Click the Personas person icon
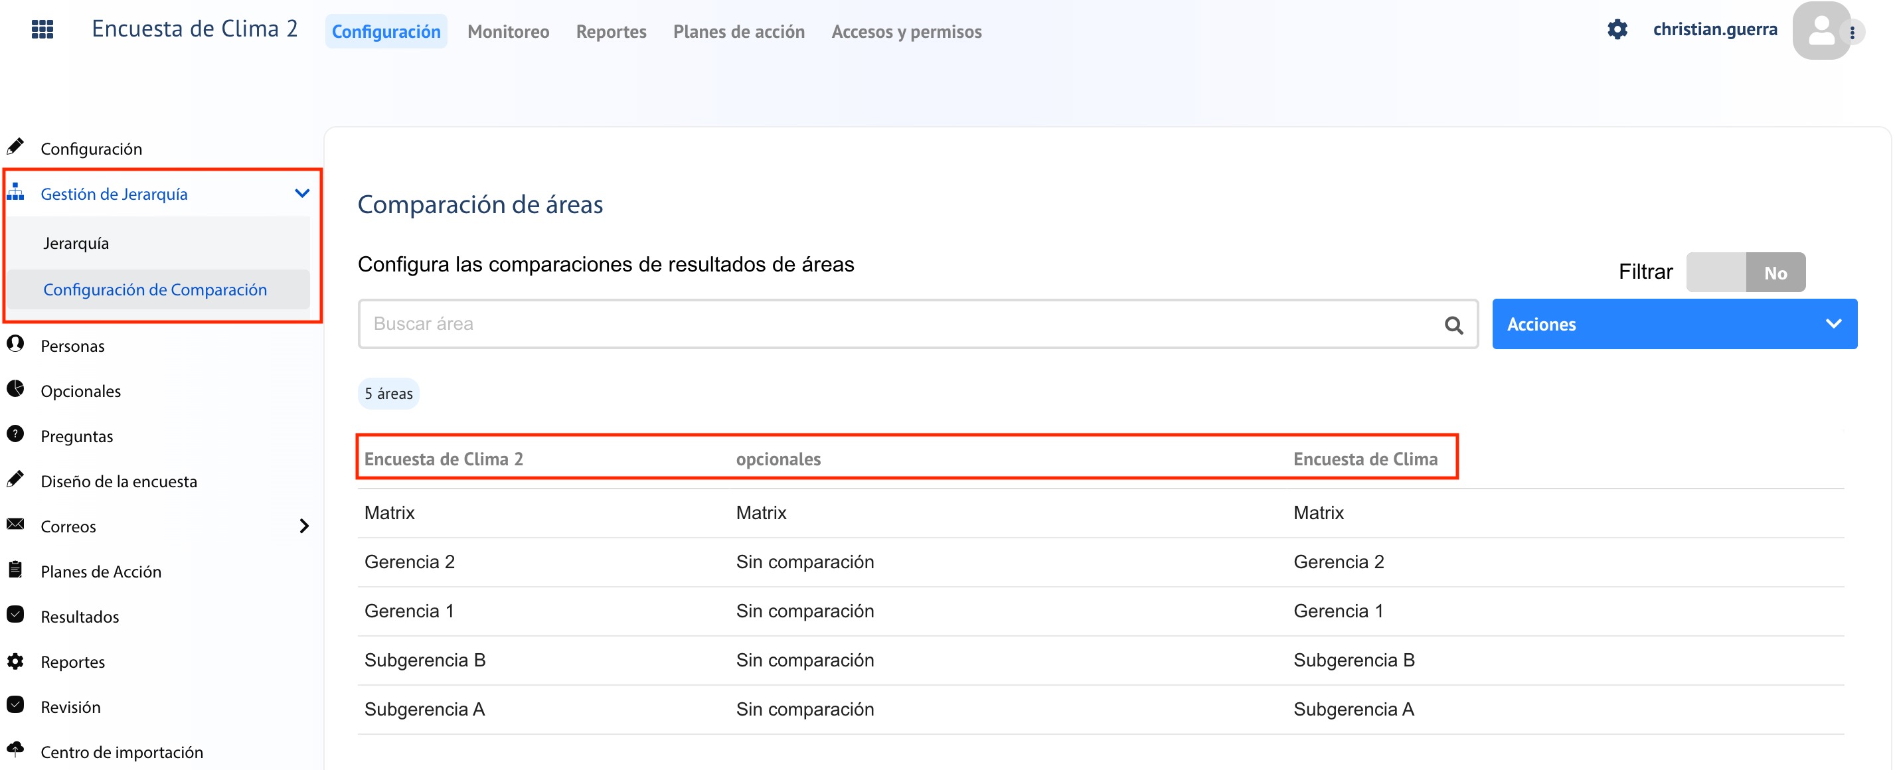 (15, 345)
